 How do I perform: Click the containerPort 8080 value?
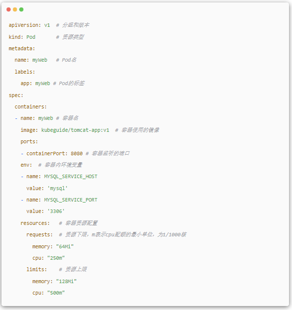[77, 154]
